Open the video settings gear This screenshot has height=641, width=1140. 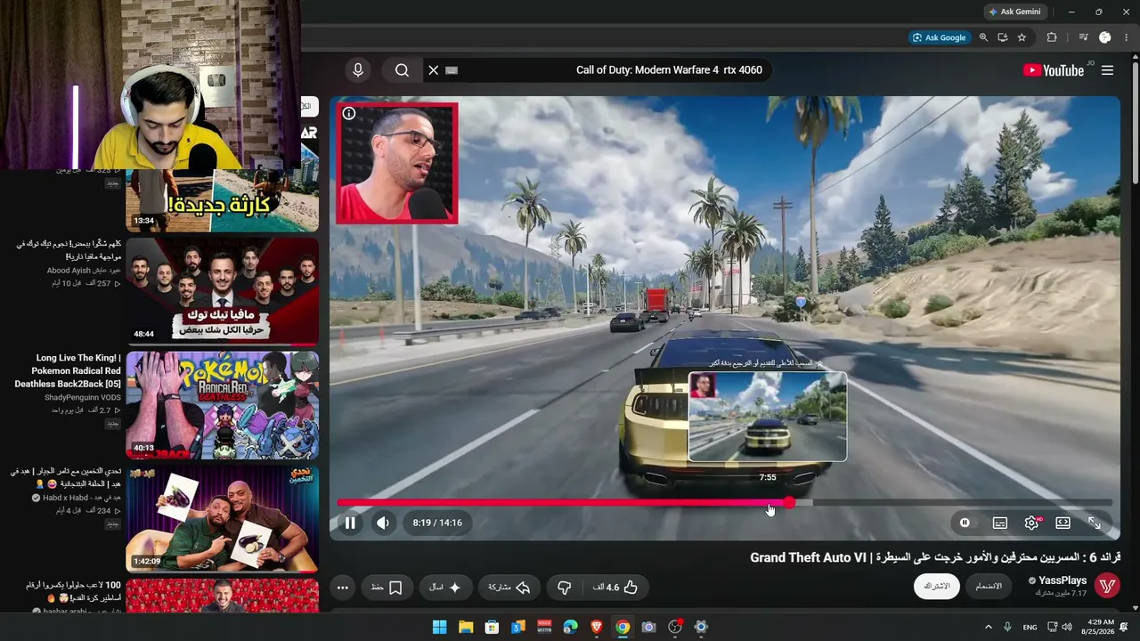[x=1031, y=523]
